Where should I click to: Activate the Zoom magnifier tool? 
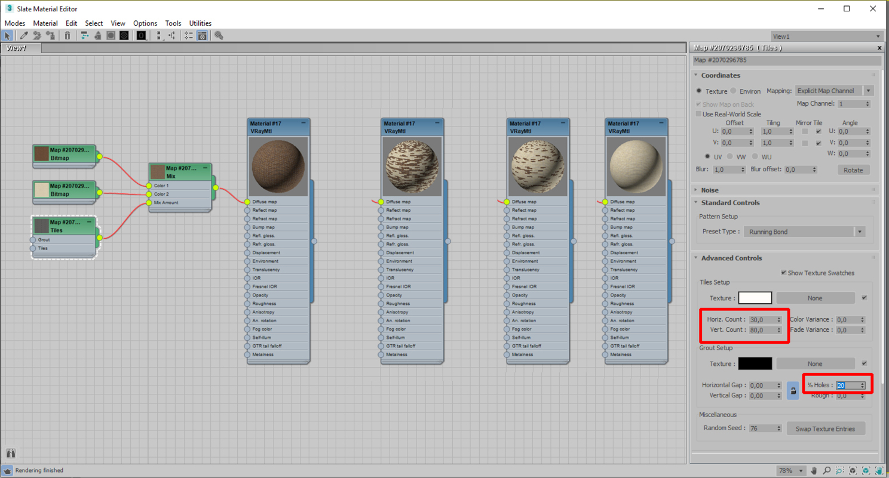click(x=827, y=471)
